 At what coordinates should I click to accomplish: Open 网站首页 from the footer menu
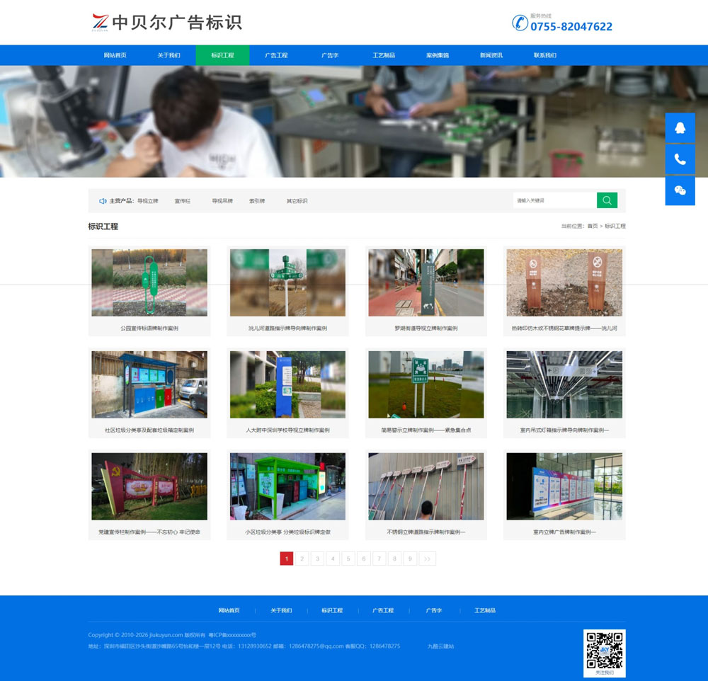coord(230,610)
